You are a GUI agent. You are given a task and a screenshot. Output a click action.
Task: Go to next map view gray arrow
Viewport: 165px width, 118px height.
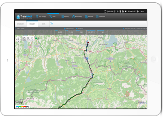coord(39,38)
